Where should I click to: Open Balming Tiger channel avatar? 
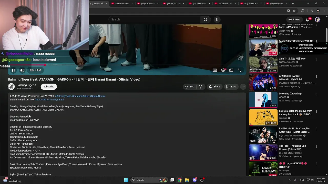[11, 87]
